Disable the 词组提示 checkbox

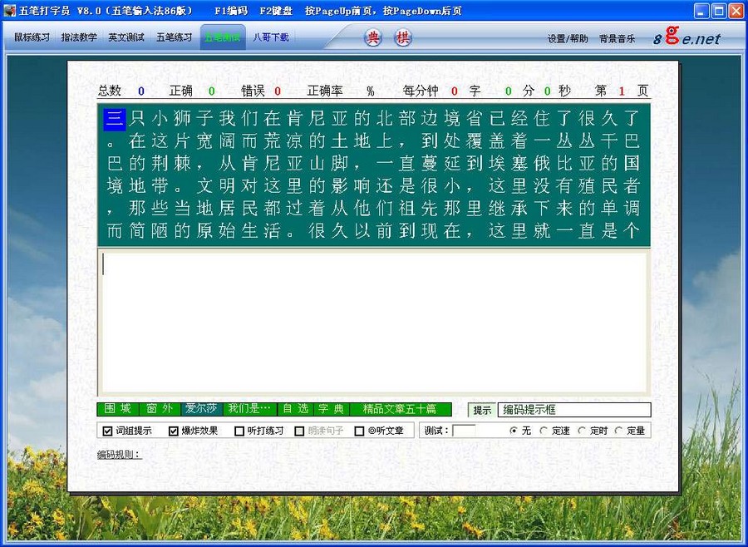tap(106, 431)
